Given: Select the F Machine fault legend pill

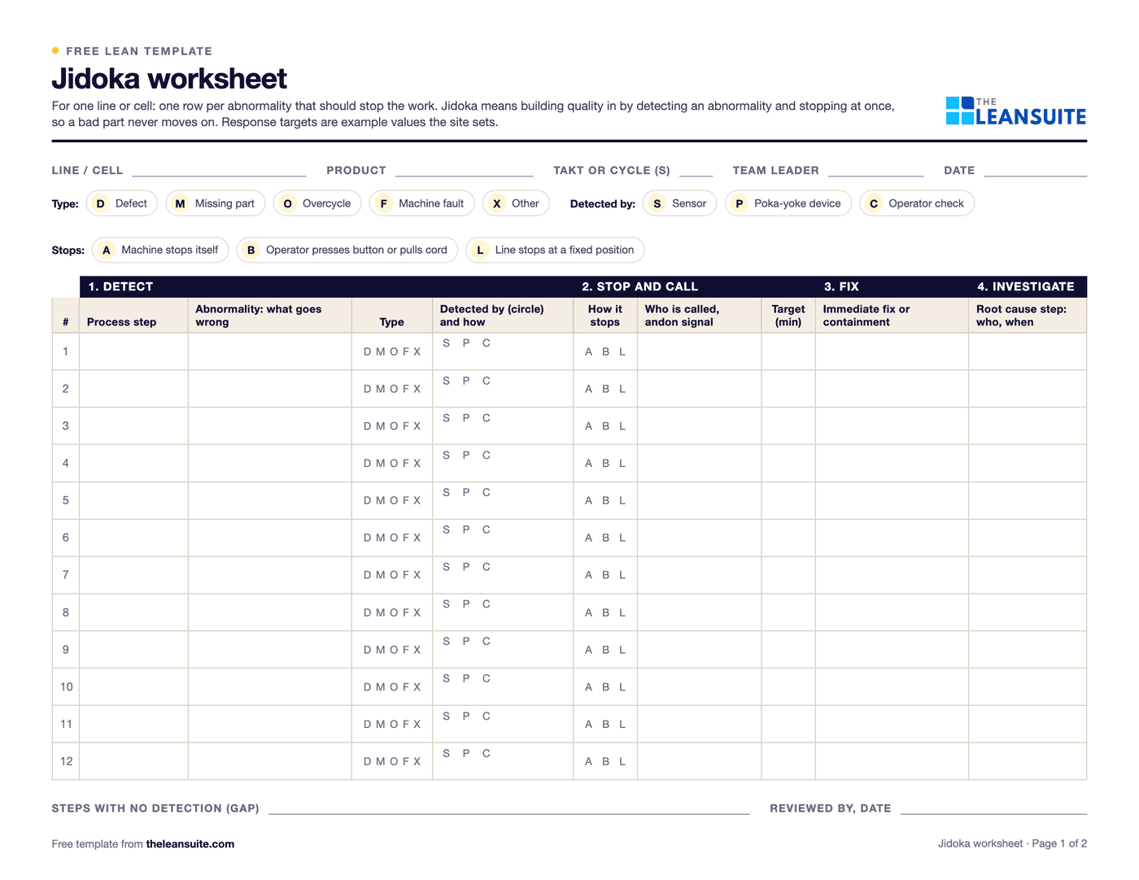Looking at the screenshot, I should click(422, 203).
